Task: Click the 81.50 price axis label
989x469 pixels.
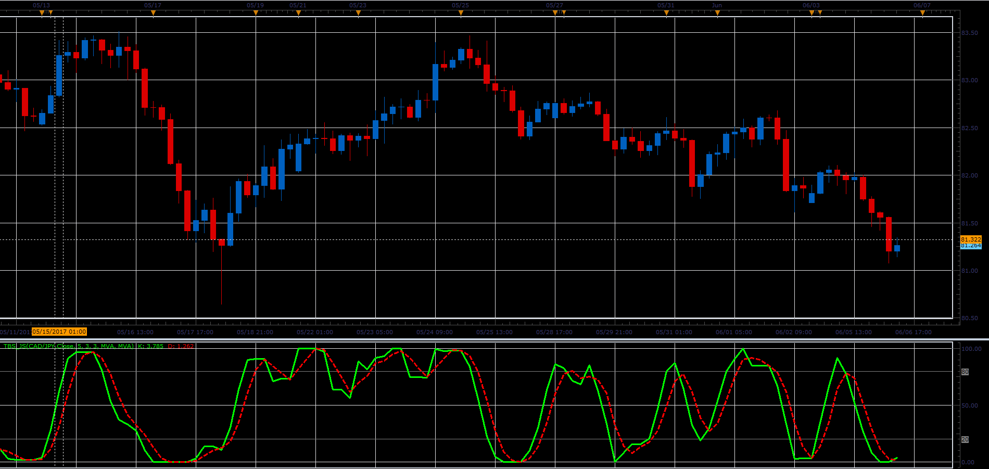Action: 969,223
